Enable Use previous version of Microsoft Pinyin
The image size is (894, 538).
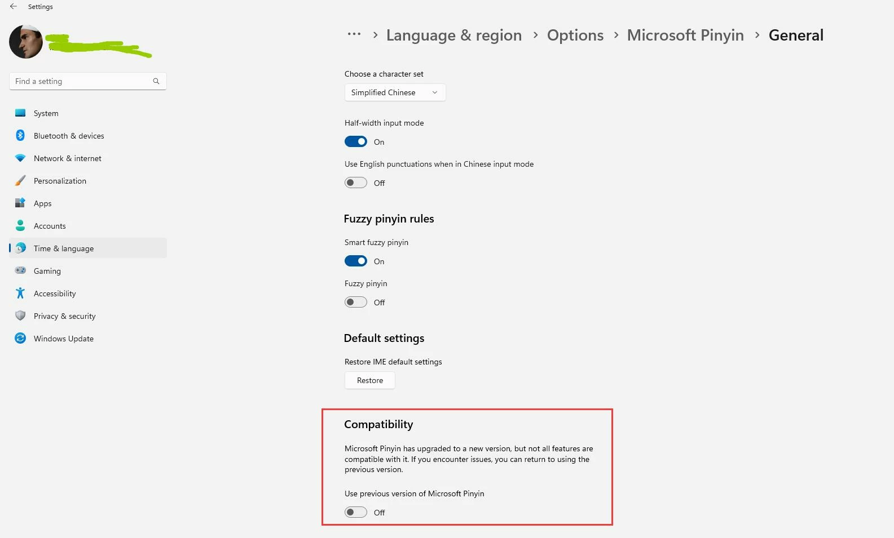point(356,512)
